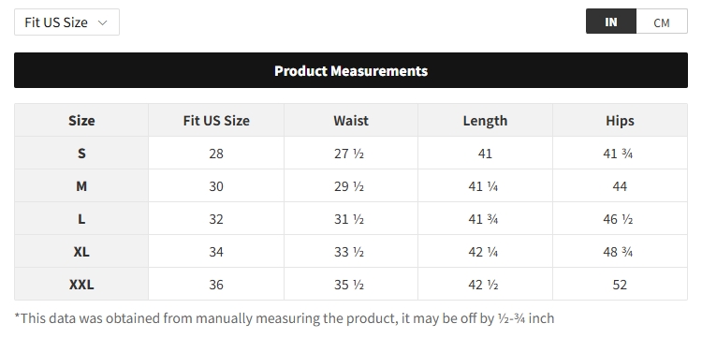Select the M size row label
The image size is (702, 338).
tap(81, 185)
